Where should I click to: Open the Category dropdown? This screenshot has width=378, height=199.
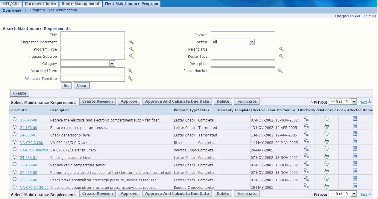[88, 63]
